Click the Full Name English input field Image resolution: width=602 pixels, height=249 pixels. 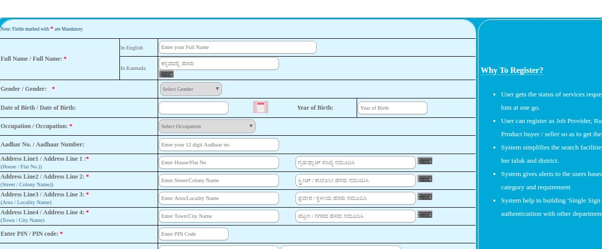click(x=237, y=47)
